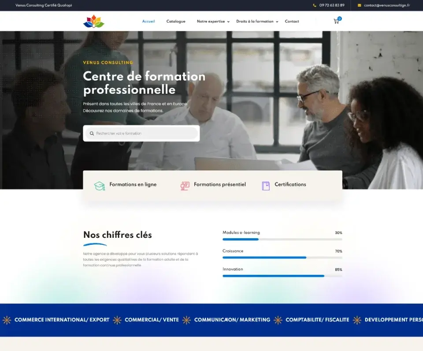Click the envelope icon in the top bar

tap(360, 5)
